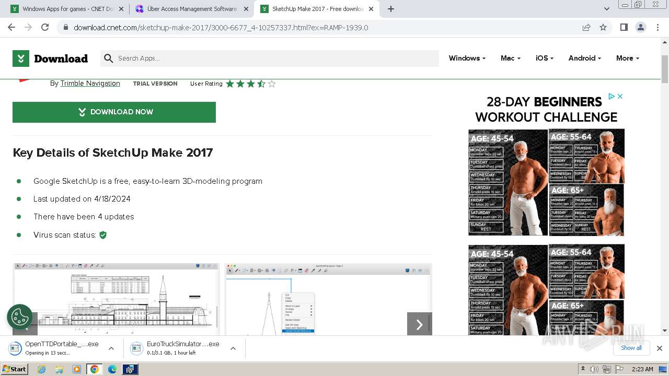The width and height of the screenshot is (669, 376).
Task: Close the SketchUp Make 2017 tab
Action: pyautogui.click(x=372, y=9)
